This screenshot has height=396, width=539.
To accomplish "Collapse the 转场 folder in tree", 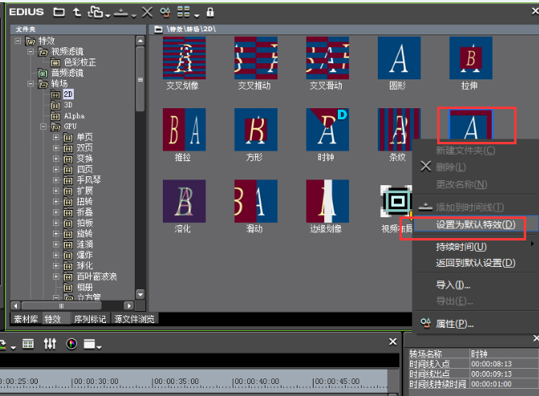I will coord(31,83).
